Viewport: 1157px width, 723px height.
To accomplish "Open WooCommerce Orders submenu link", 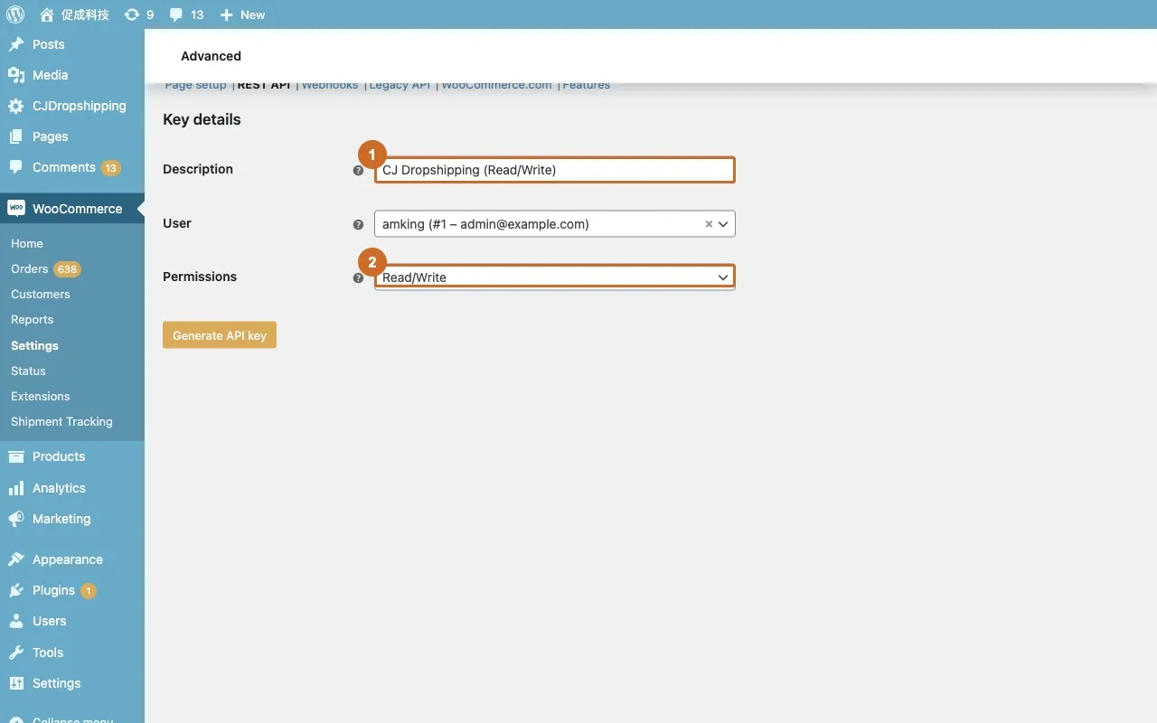I will point(29,268).
